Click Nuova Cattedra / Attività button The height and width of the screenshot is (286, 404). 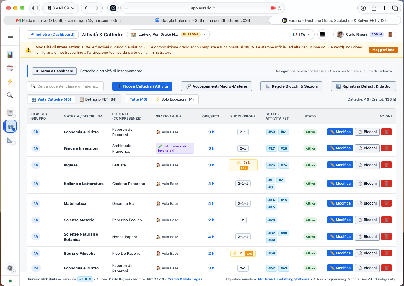pos(142,86)
